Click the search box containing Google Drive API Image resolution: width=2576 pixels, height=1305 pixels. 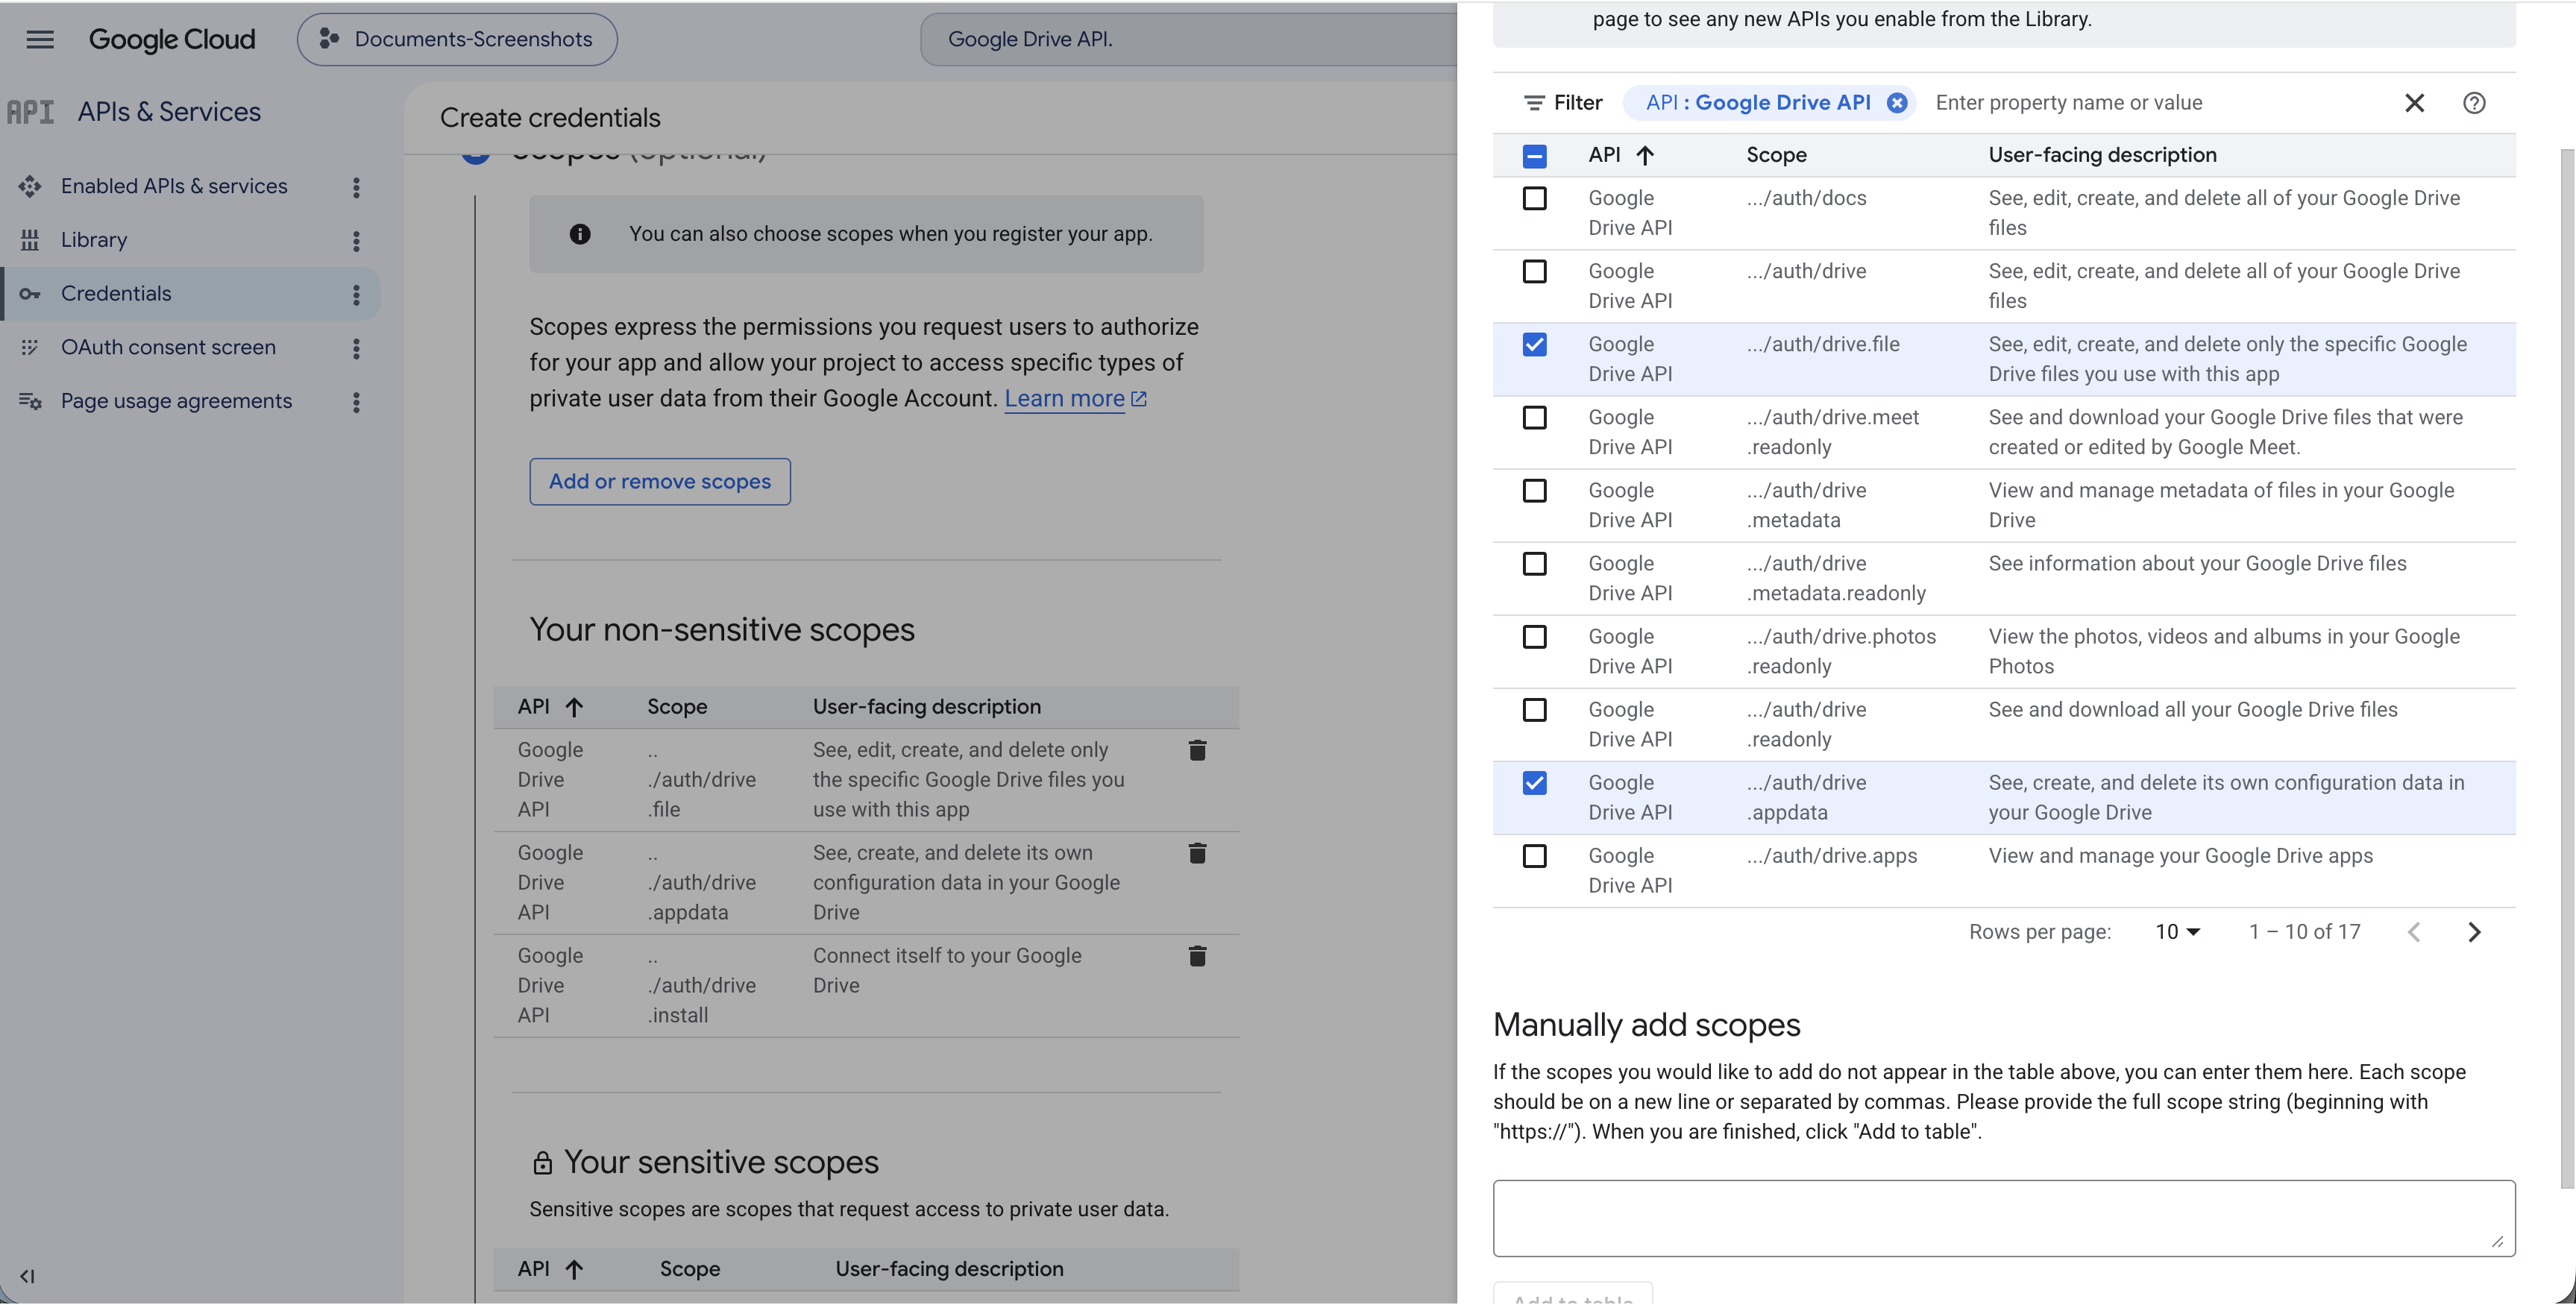click(x=1188, y=39)
